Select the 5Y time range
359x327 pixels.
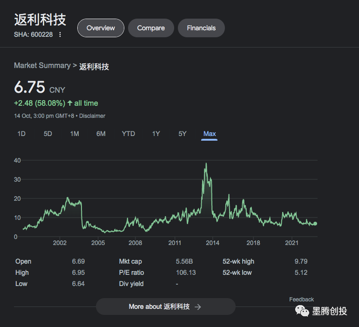(183, 134)
